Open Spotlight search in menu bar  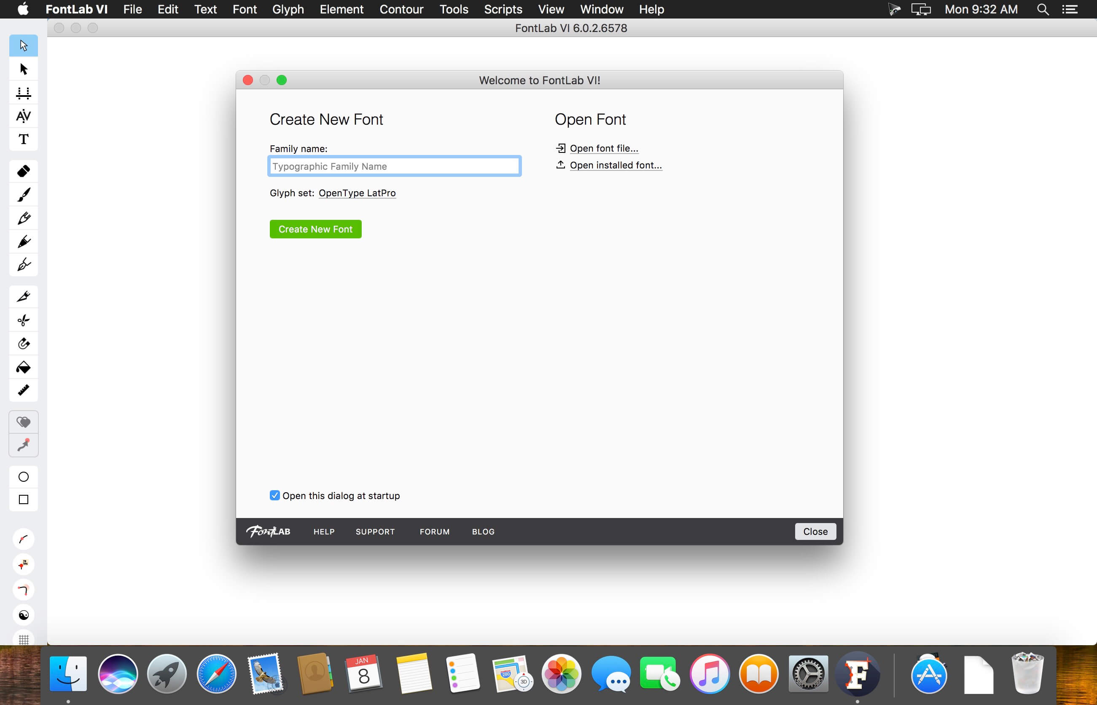(x=1043, y=9)
